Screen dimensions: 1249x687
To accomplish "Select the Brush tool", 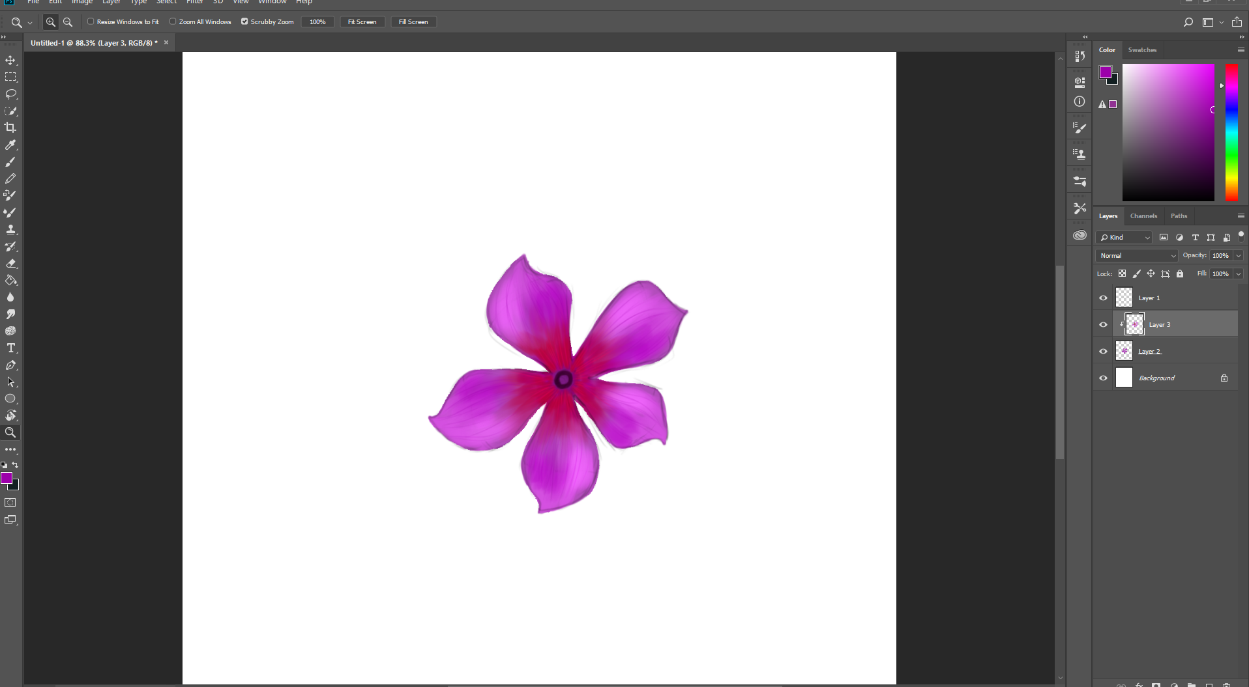I will [x=10, y=161].
